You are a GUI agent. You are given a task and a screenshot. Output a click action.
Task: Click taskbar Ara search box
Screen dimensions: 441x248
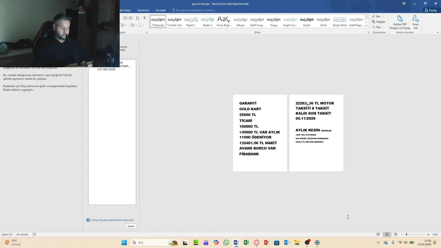pos(155,242)
